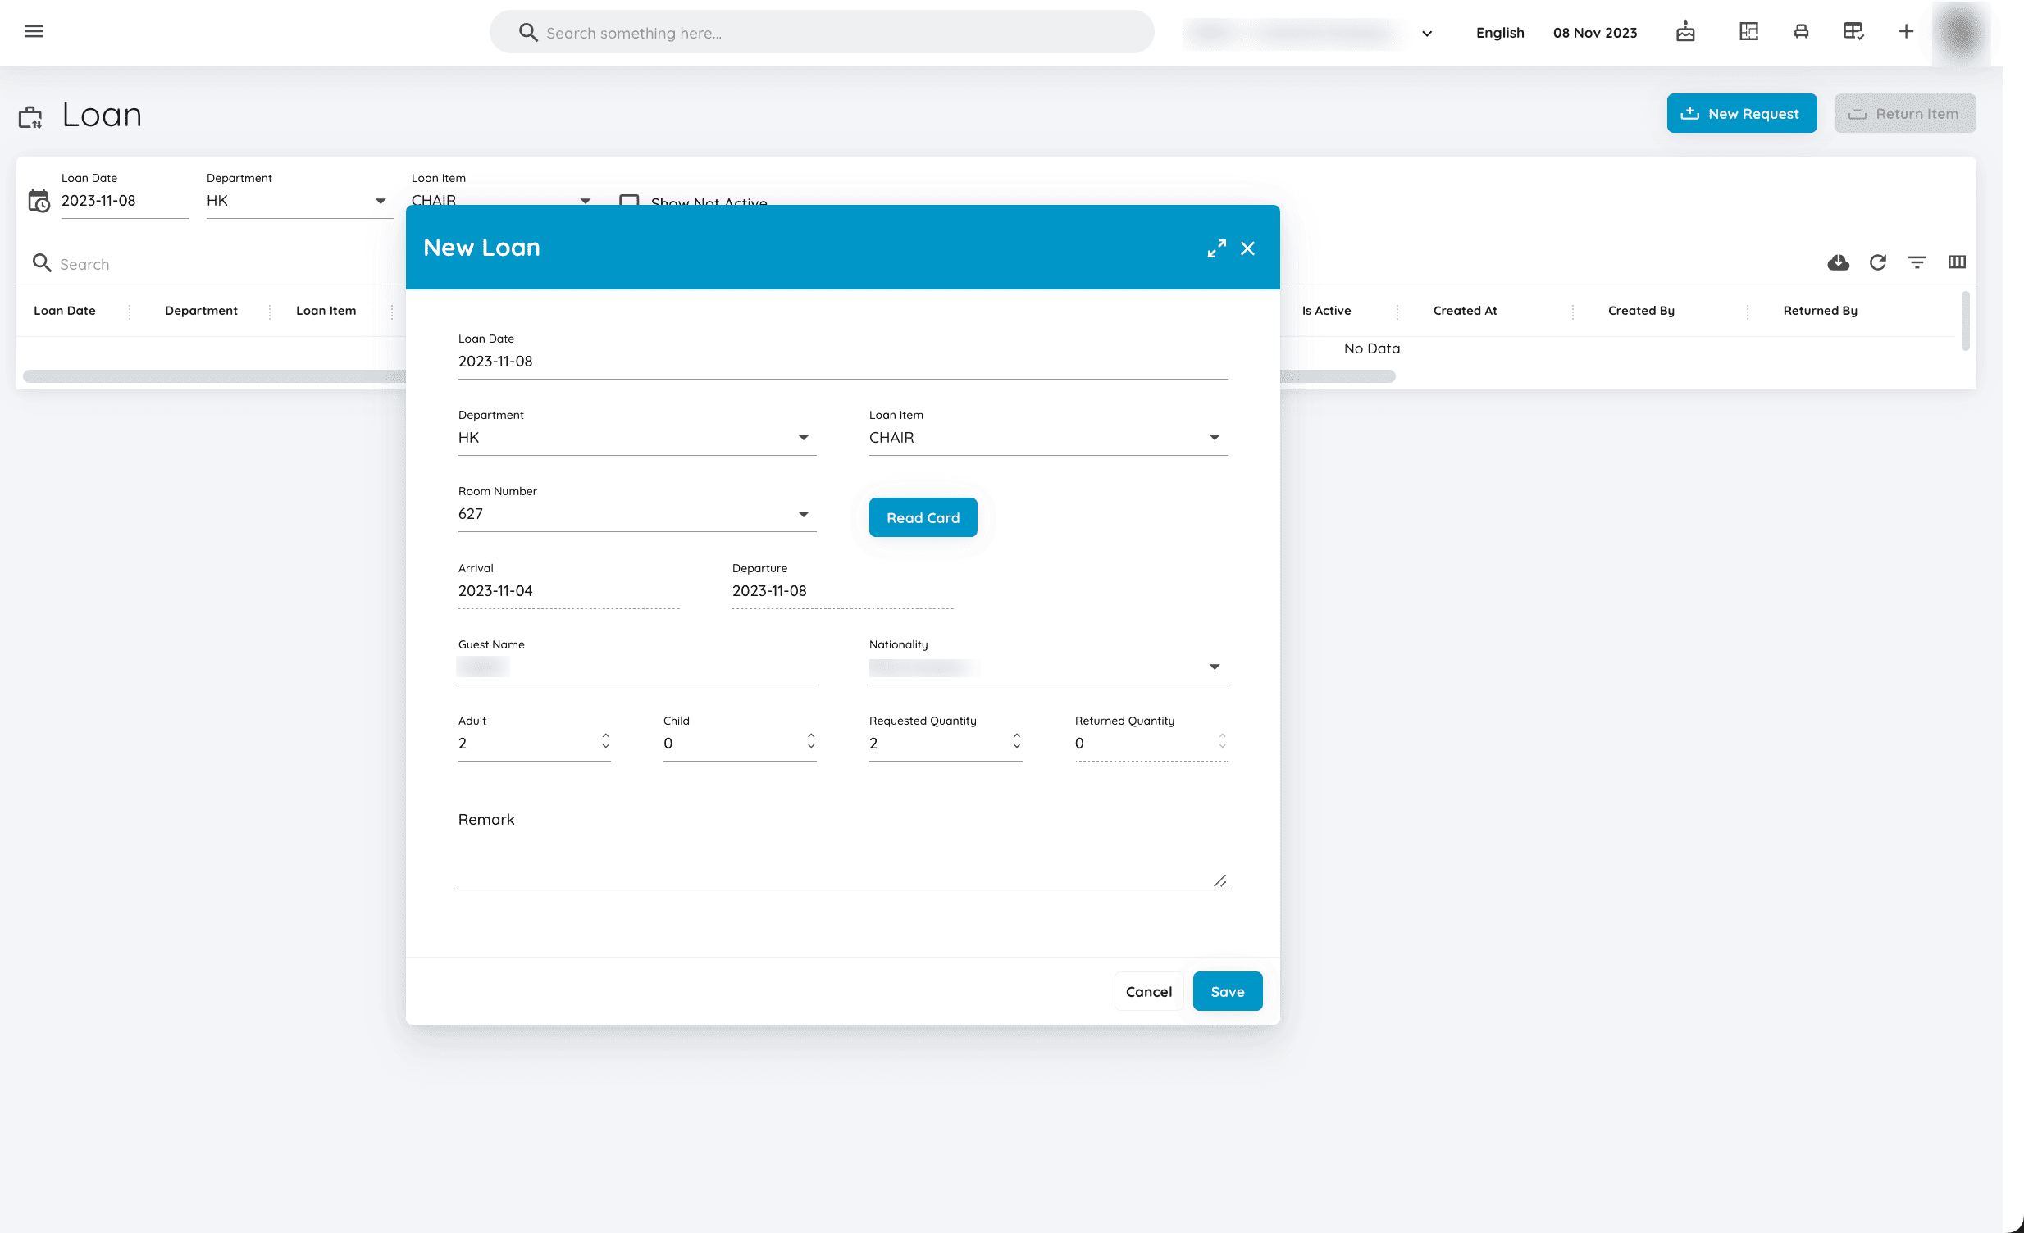Screen dimensions: 2024x1233
Task: Click the Read Card button
Action: (923, 517)
